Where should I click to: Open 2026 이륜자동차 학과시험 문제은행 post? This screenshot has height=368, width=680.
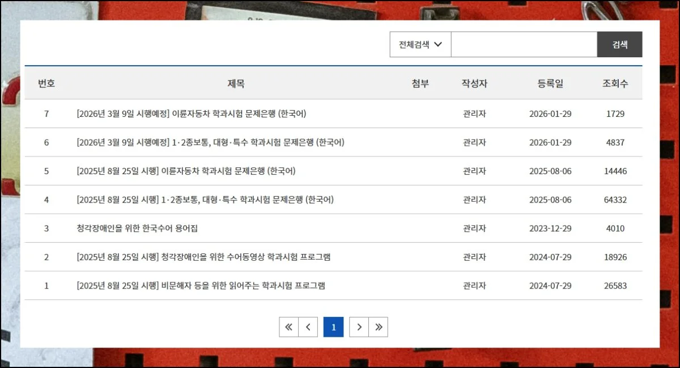(191, 114)
